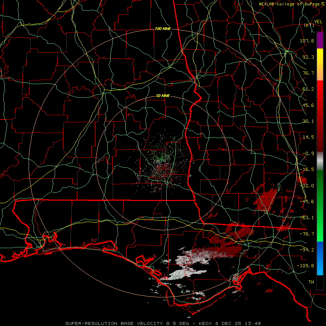Click the blue segment of velocity color bar

(320, 258)
